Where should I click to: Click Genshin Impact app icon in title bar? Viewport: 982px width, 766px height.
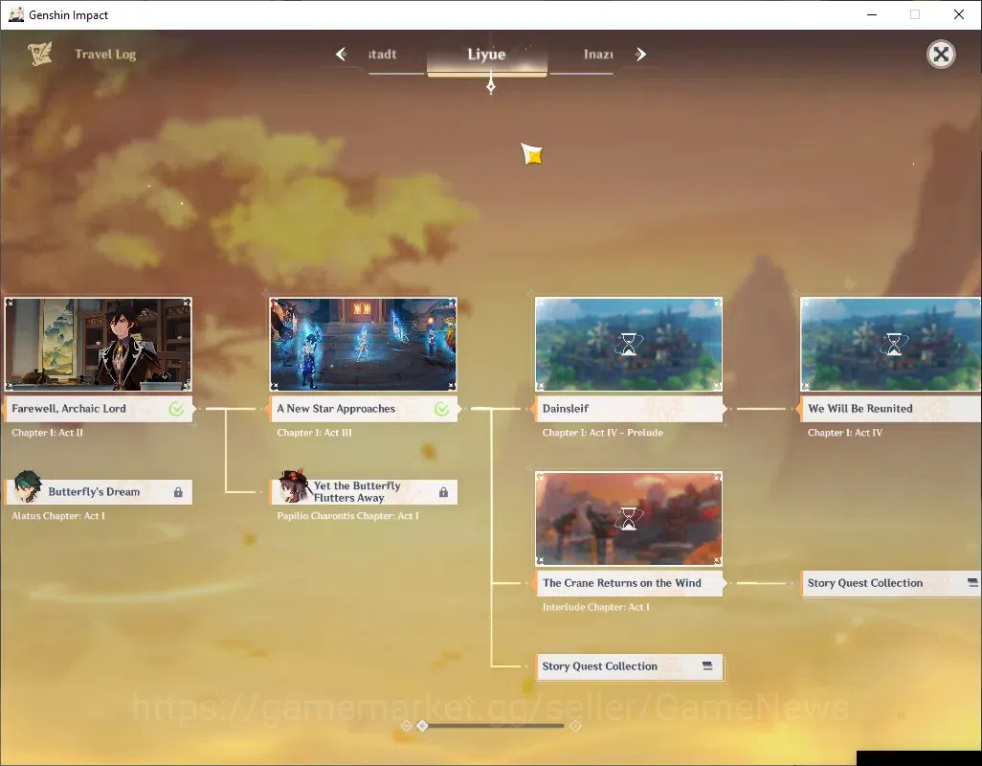click(15, 14)
